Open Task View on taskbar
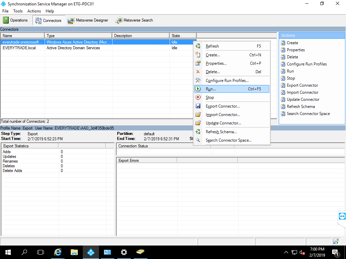 (41, 252)
